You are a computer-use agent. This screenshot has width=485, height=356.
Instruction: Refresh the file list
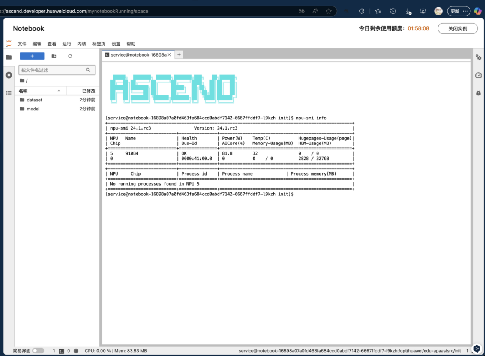coord(70,56)
